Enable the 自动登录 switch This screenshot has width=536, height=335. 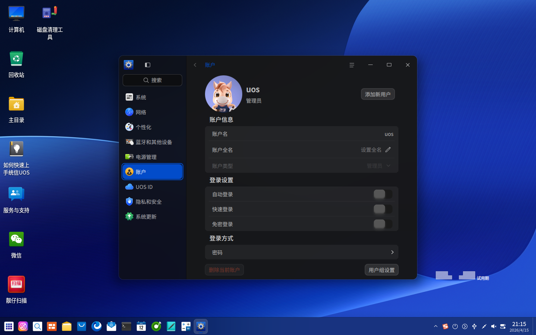pos(383,194)
